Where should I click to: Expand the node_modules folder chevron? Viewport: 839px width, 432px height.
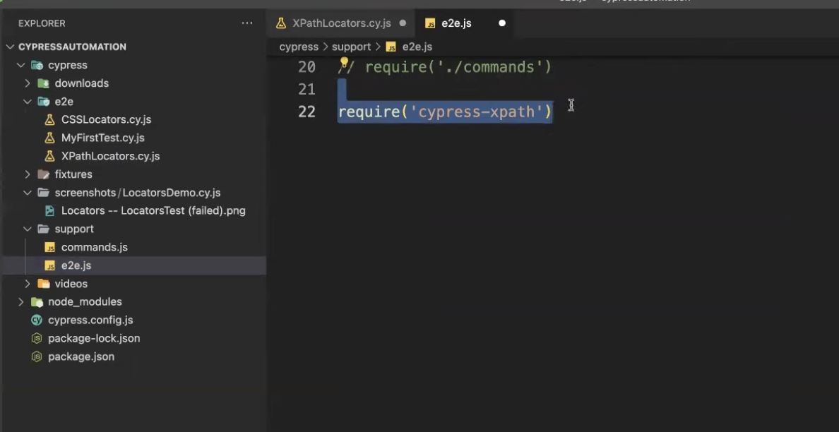click(21, 302)
